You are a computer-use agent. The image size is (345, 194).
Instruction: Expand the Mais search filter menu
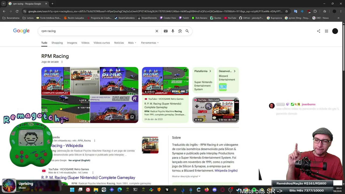click(x=132, y=43)
